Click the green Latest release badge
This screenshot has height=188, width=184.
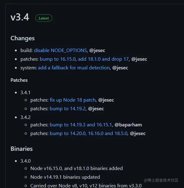pyautogui.click(x=44, y=18)
